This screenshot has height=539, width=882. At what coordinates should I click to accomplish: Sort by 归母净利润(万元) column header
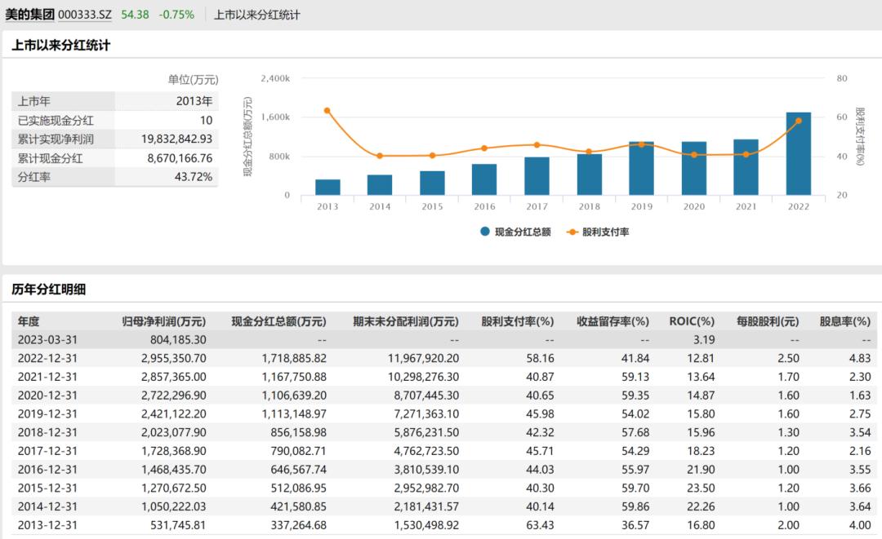[x=163, y=321]
